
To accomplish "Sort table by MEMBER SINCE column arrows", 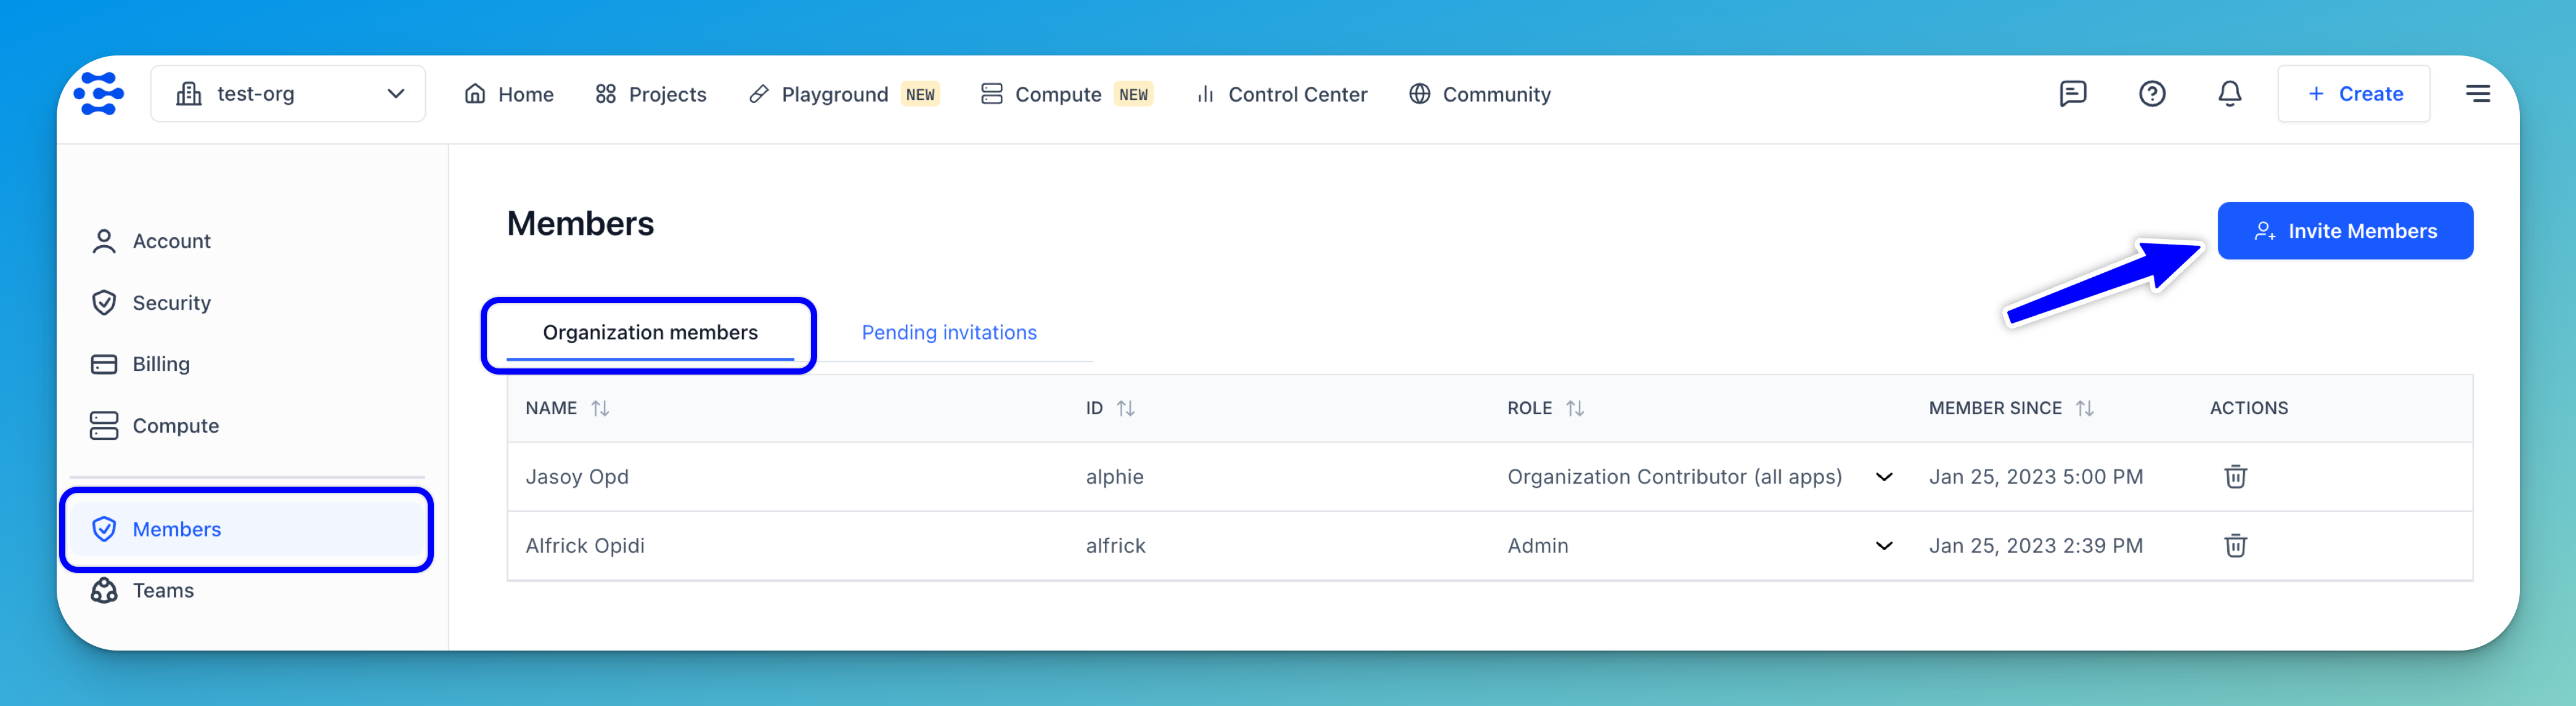I will click(2085, 408).
